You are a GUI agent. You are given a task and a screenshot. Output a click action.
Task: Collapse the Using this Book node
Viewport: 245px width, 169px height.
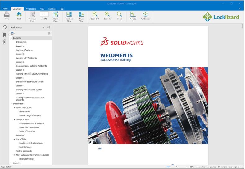tap(14, 120)
